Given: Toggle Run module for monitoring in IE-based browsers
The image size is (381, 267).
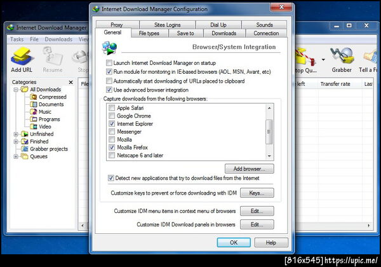Looking at the screenshot, I should [x=109, y=72].
